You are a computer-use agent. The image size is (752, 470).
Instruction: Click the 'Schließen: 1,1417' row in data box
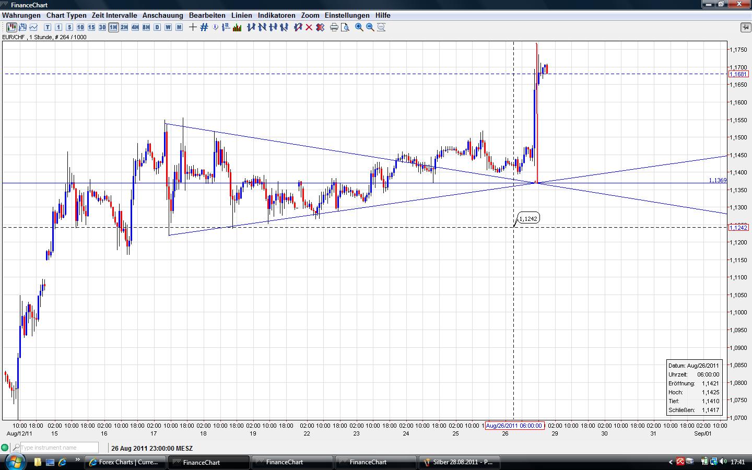point(694,410)
